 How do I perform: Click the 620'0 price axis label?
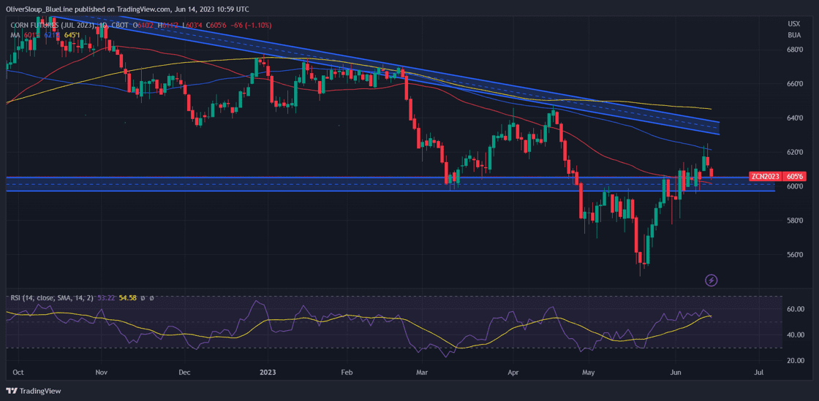(794, 152)
